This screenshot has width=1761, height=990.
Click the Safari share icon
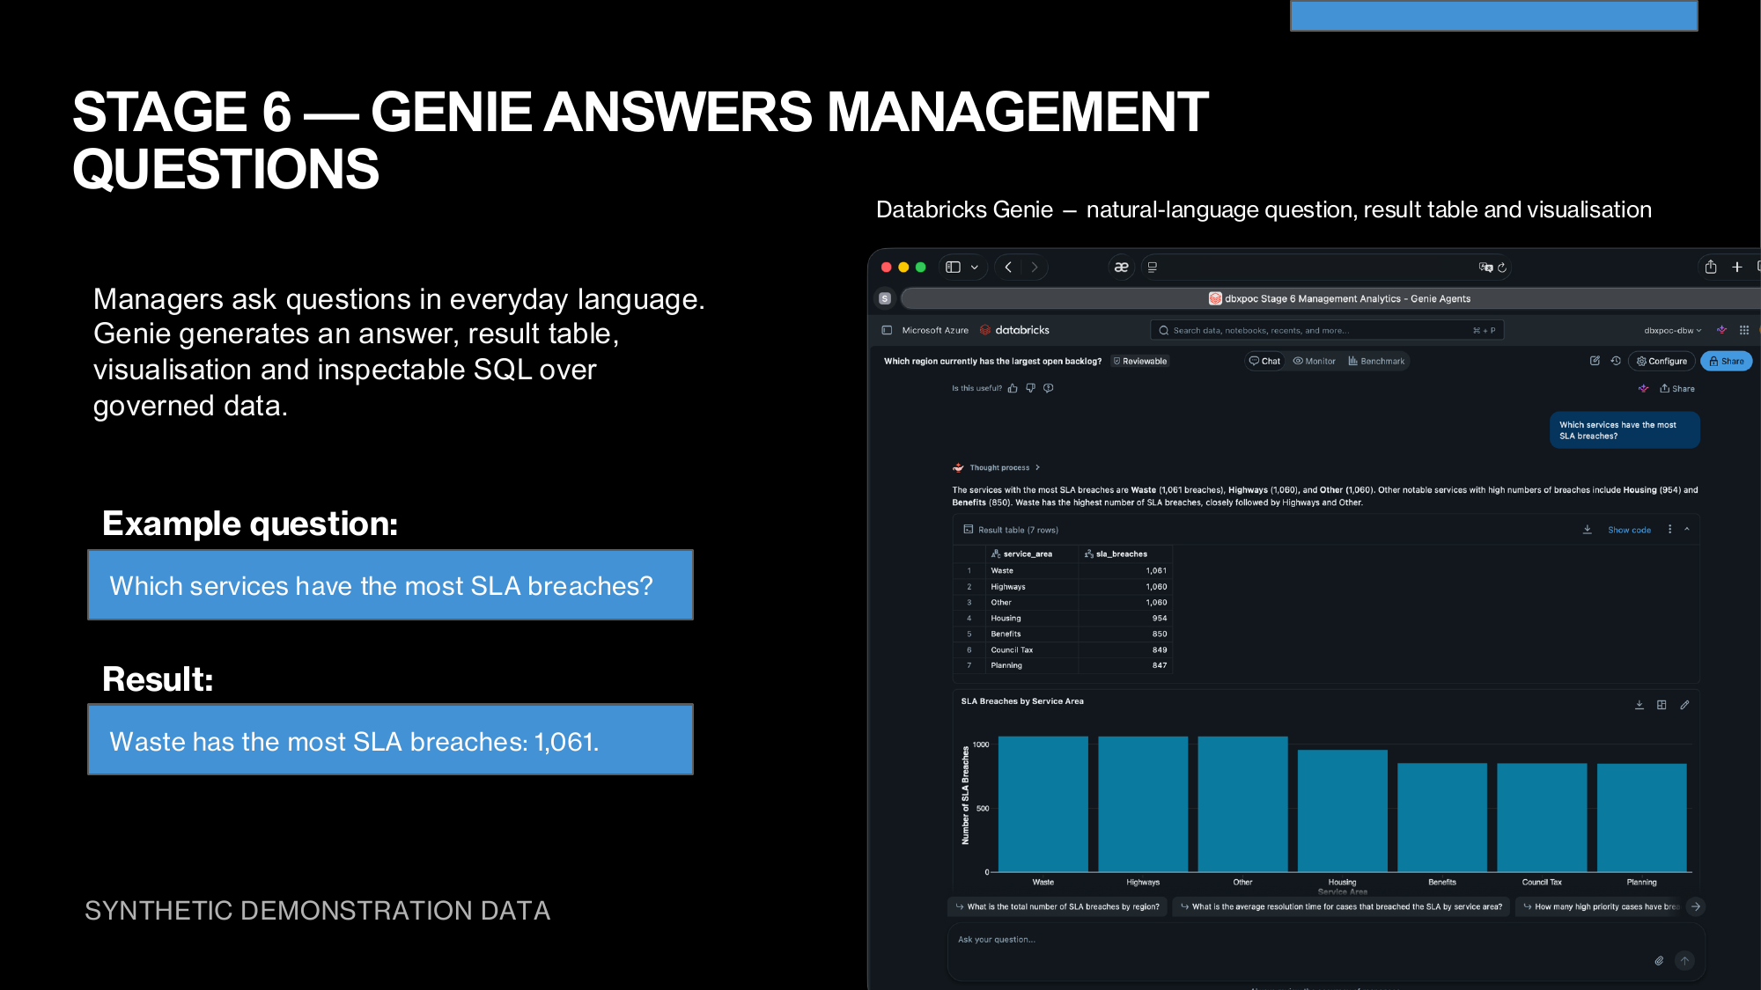coord(1711,267)
